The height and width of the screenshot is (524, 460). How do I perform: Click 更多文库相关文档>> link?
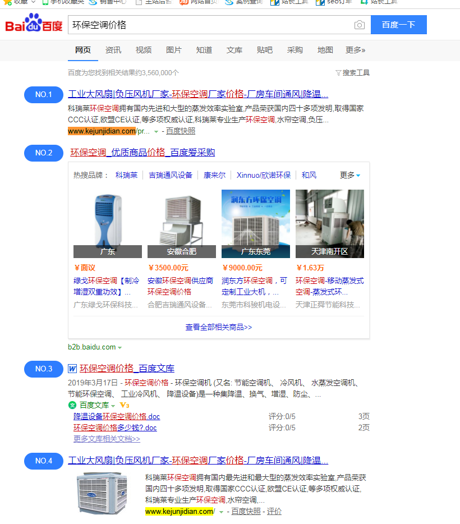point(107,439)
